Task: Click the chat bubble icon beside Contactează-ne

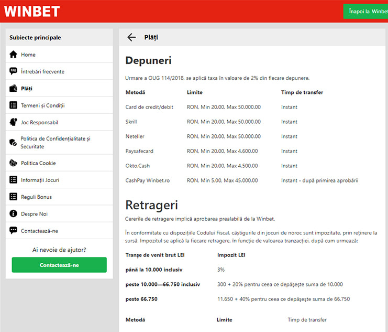Action: (14, 231)
